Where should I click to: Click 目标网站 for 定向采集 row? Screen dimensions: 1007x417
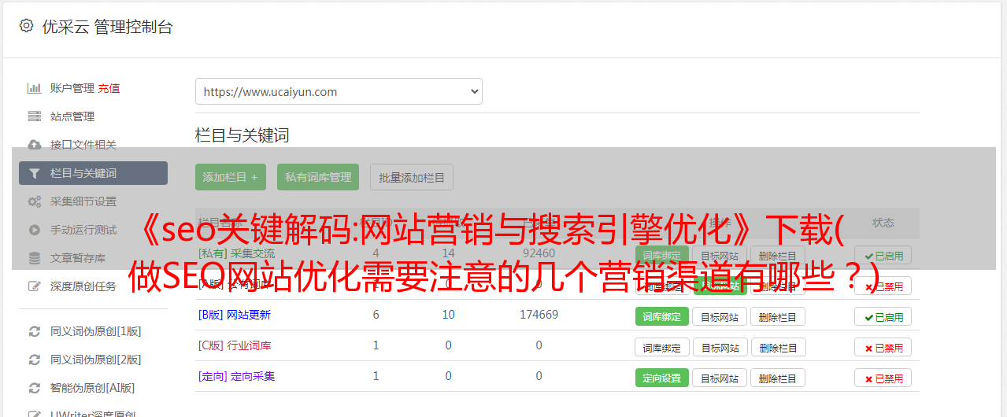[720, 378]
